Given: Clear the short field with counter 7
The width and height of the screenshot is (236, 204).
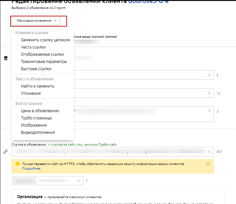Looking at the screenshot, I should click(78, 181).
